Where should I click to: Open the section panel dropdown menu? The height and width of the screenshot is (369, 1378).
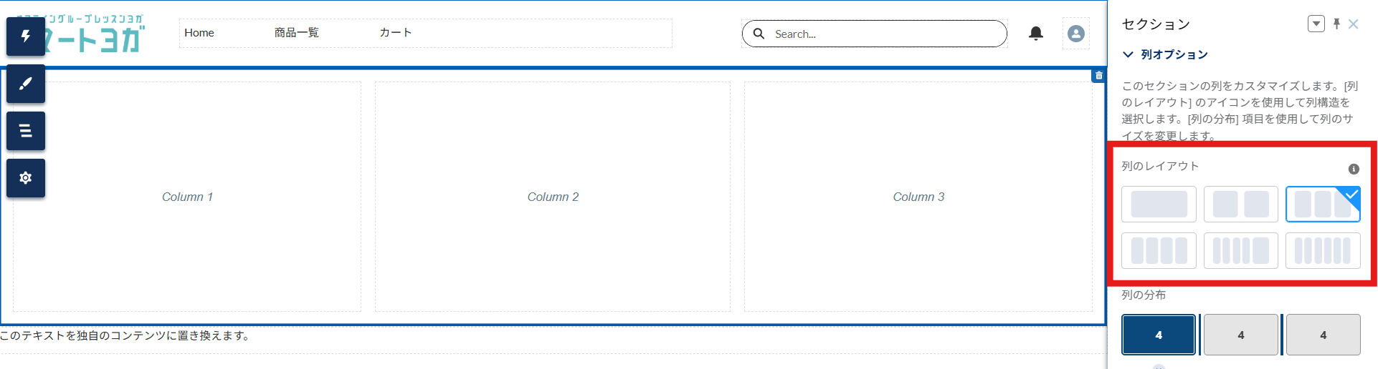[1316, 24]
